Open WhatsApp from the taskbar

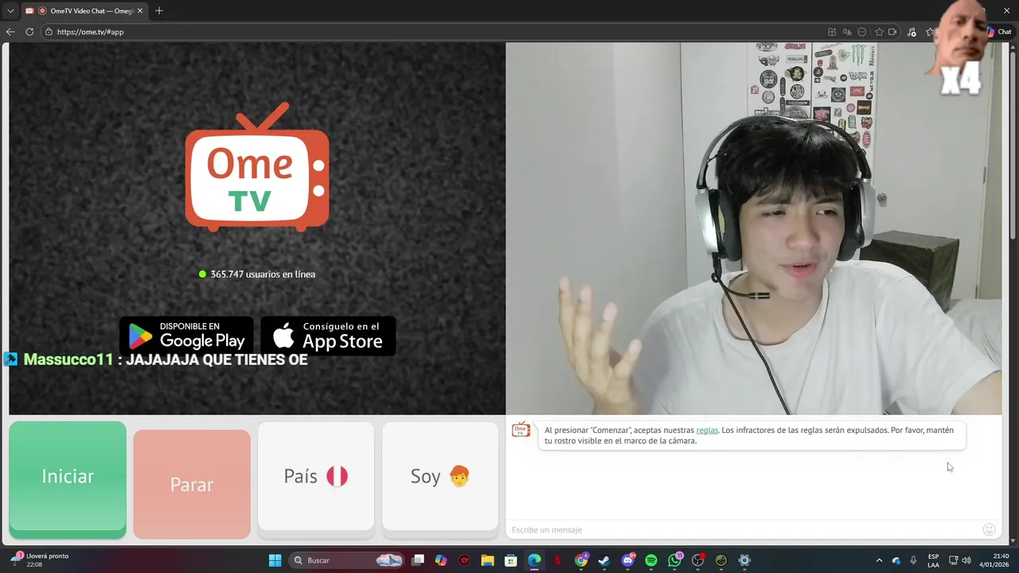point(675,560)
